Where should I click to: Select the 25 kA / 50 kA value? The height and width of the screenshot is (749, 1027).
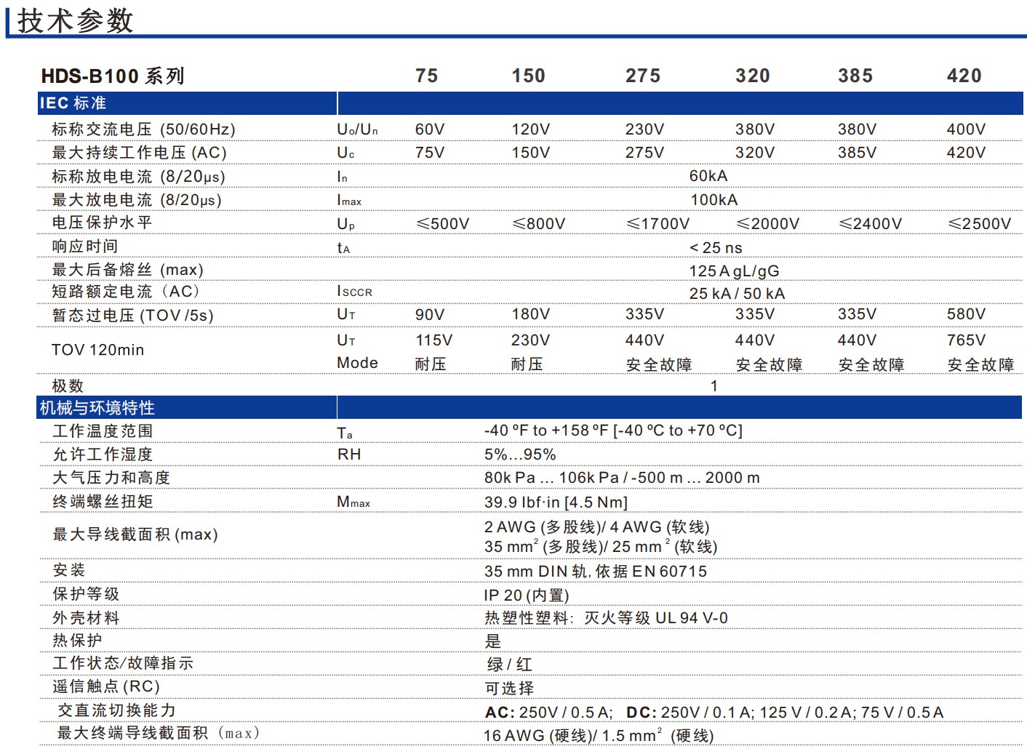737,294
